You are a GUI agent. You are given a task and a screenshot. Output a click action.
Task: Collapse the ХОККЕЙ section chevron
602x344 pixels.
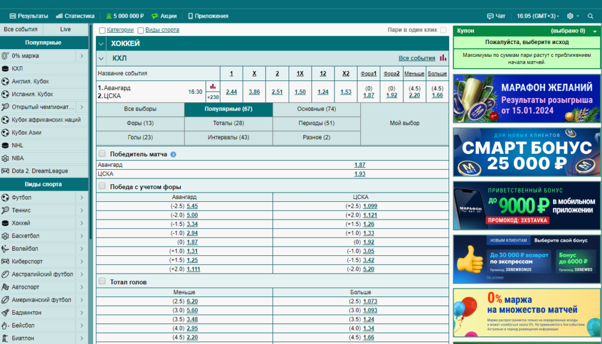click(101, 43)
